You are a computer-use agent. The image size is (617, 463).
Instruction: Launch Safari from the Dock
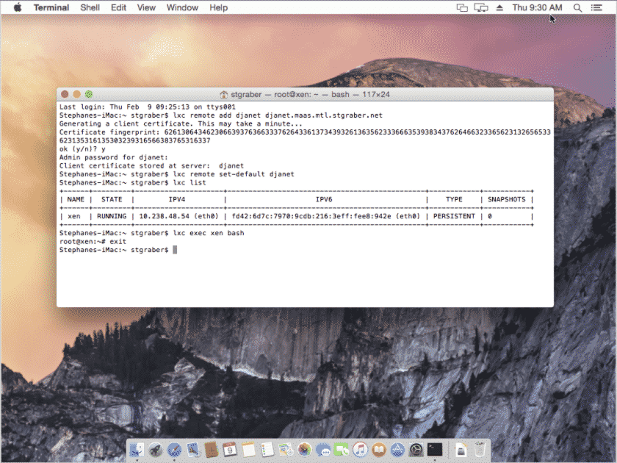point(174,450)
